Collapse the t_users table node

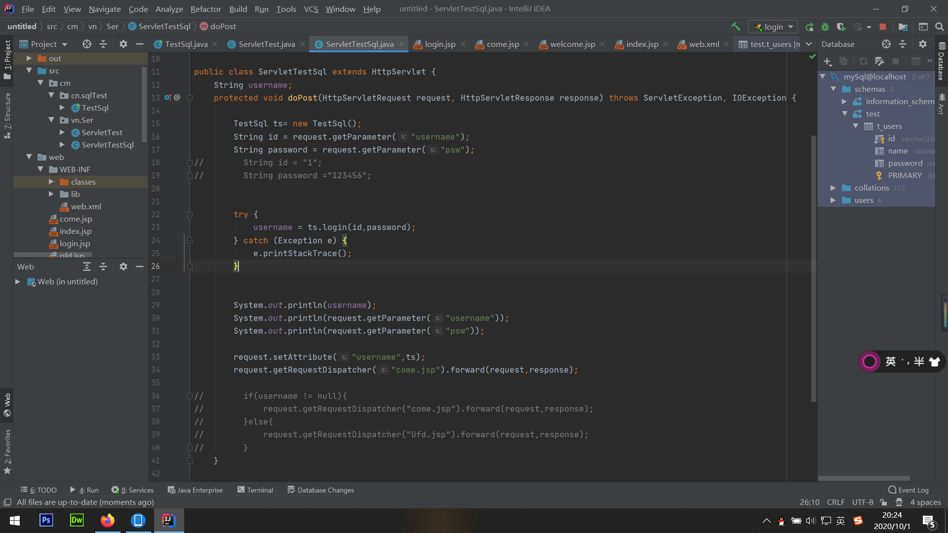tap(856, 126)
